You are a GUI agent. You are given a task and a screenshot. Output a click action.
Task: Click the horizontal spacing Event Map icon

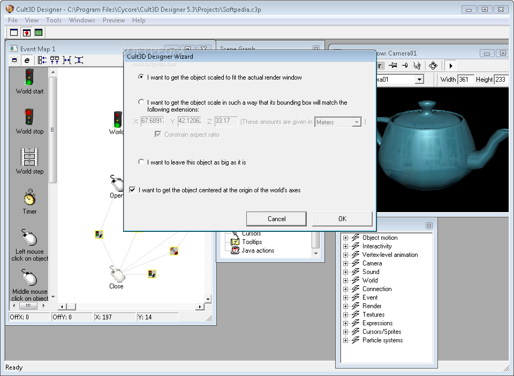coord(67,60)
